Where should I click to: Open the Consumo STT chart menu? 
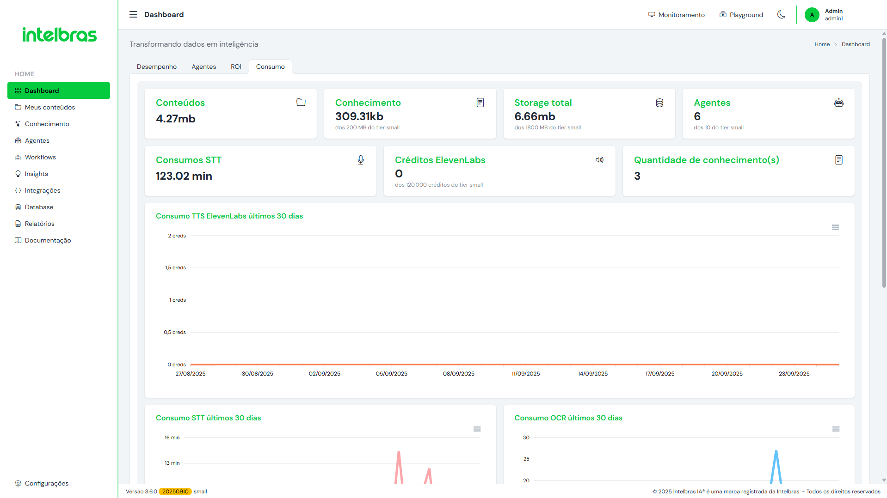(x=477, y=429)
